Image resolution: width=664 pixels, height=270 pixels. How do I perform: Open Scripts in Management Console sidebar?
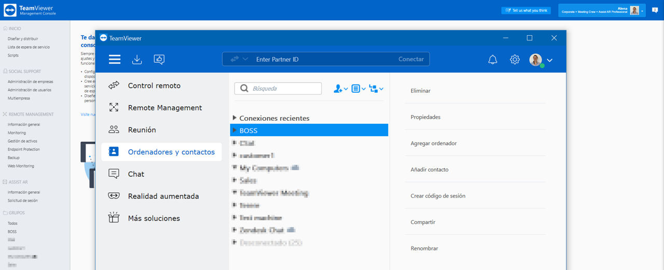point(13,55)
